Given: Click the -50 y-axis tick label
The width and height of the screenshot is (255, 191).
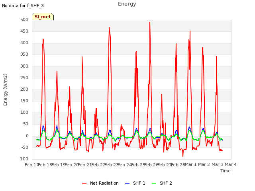Looking at the screenshot, I should click(x=24, y=148).
